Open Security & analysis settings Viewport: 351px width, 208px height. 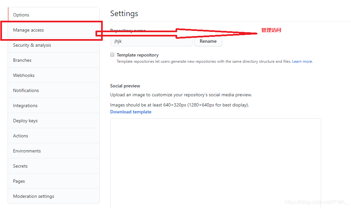click(x=54, y=45)
